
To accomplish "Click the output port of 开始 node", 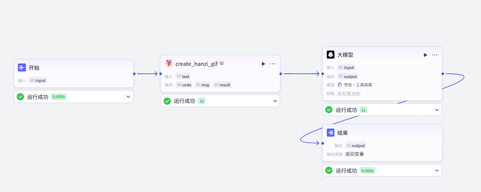I will click(x=134, y=74).
